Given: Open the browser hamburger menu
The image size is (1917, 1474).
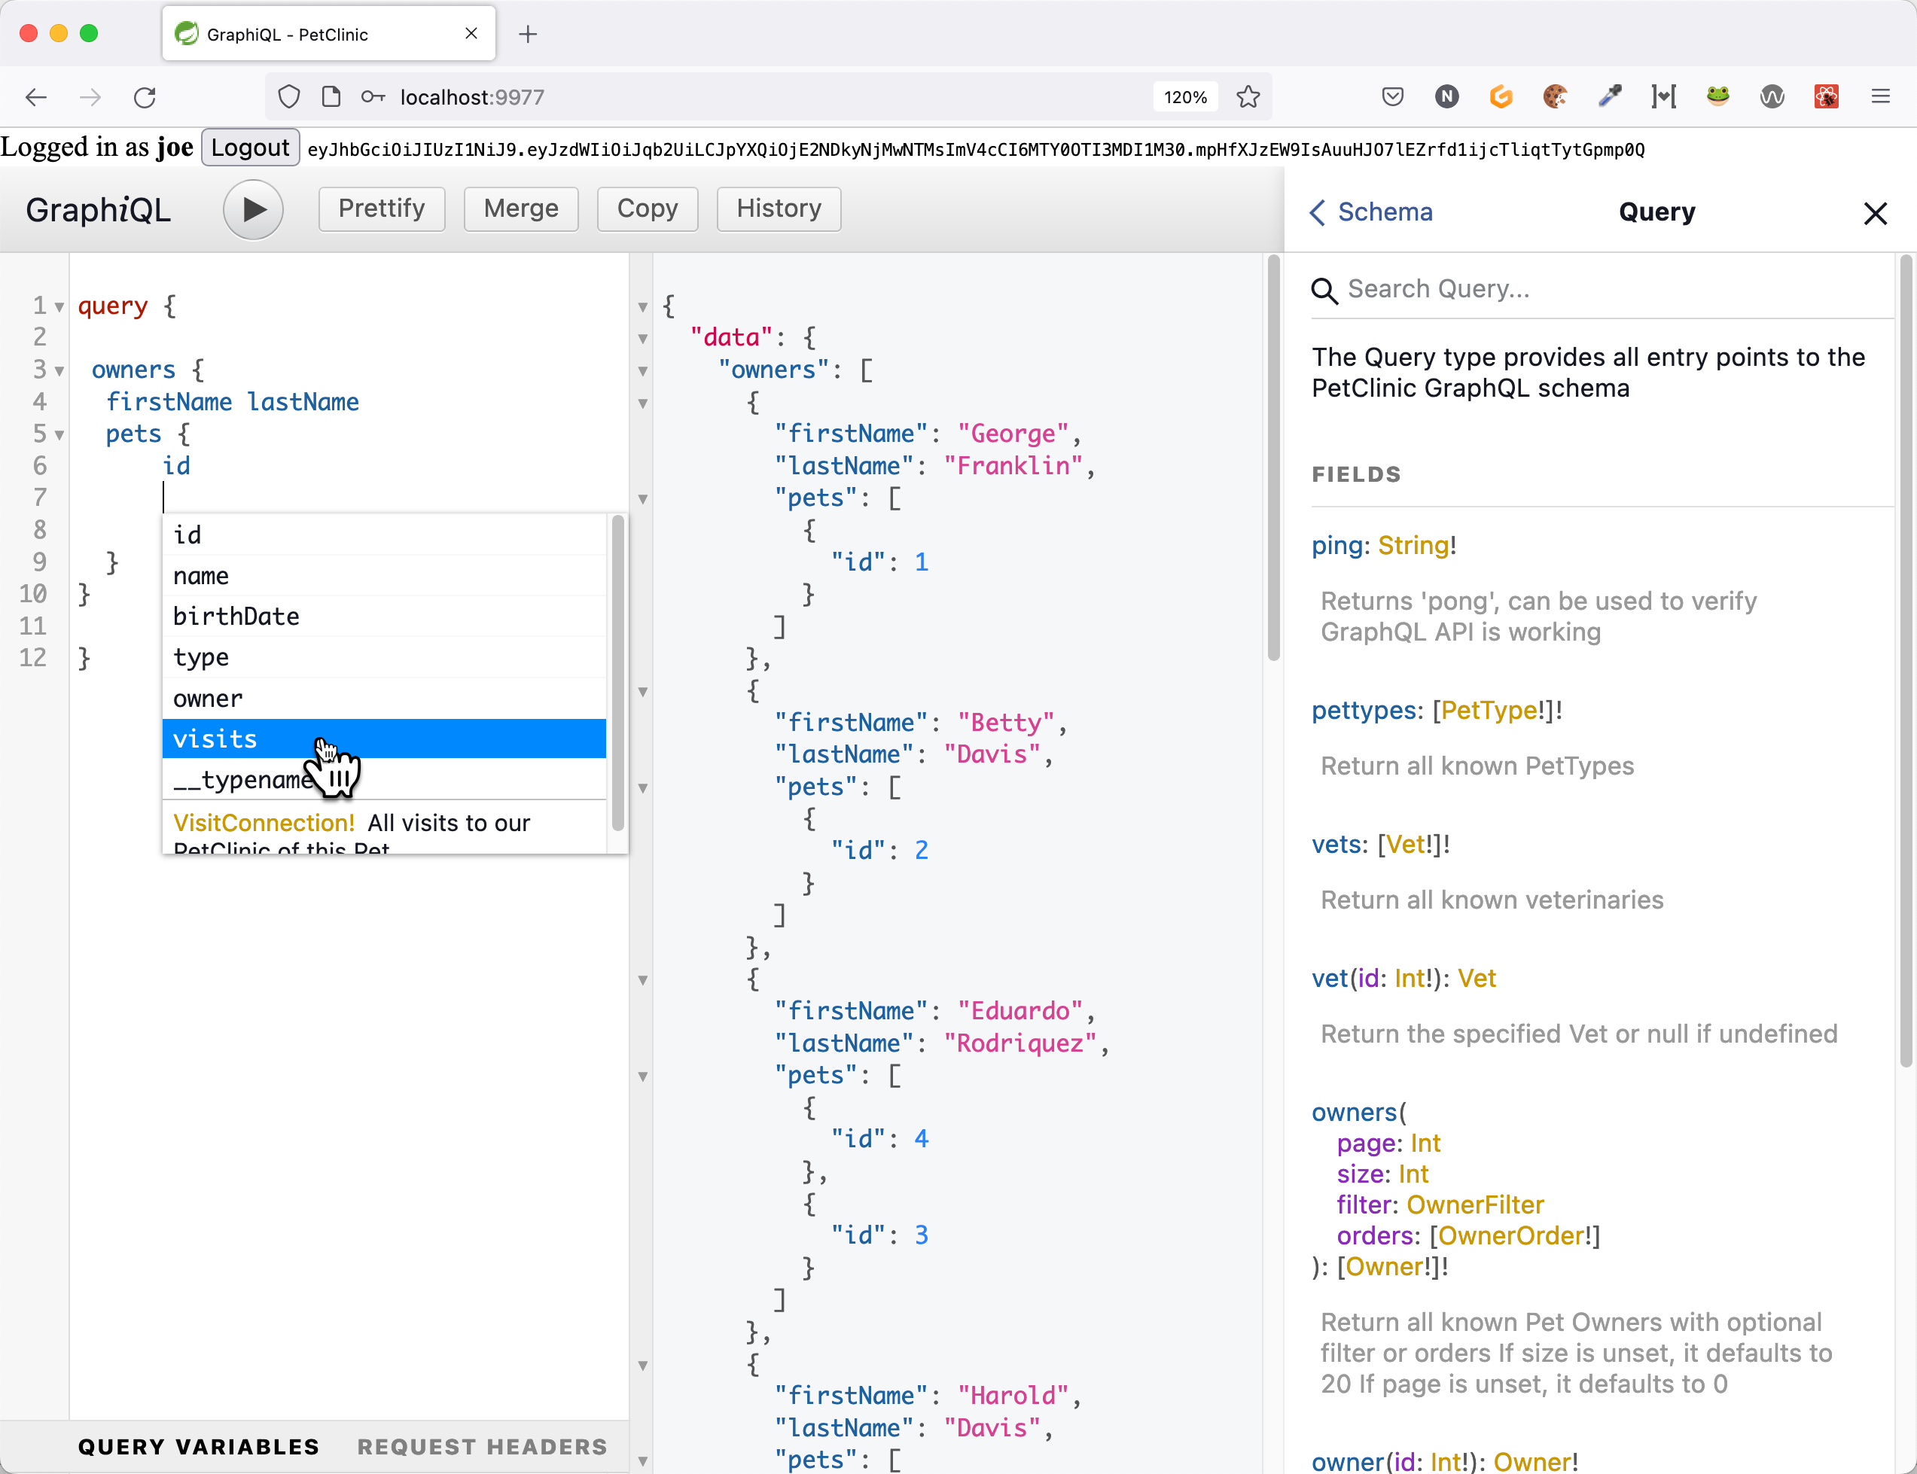Looking at the screenshot, I should (x=1879, y=96).
